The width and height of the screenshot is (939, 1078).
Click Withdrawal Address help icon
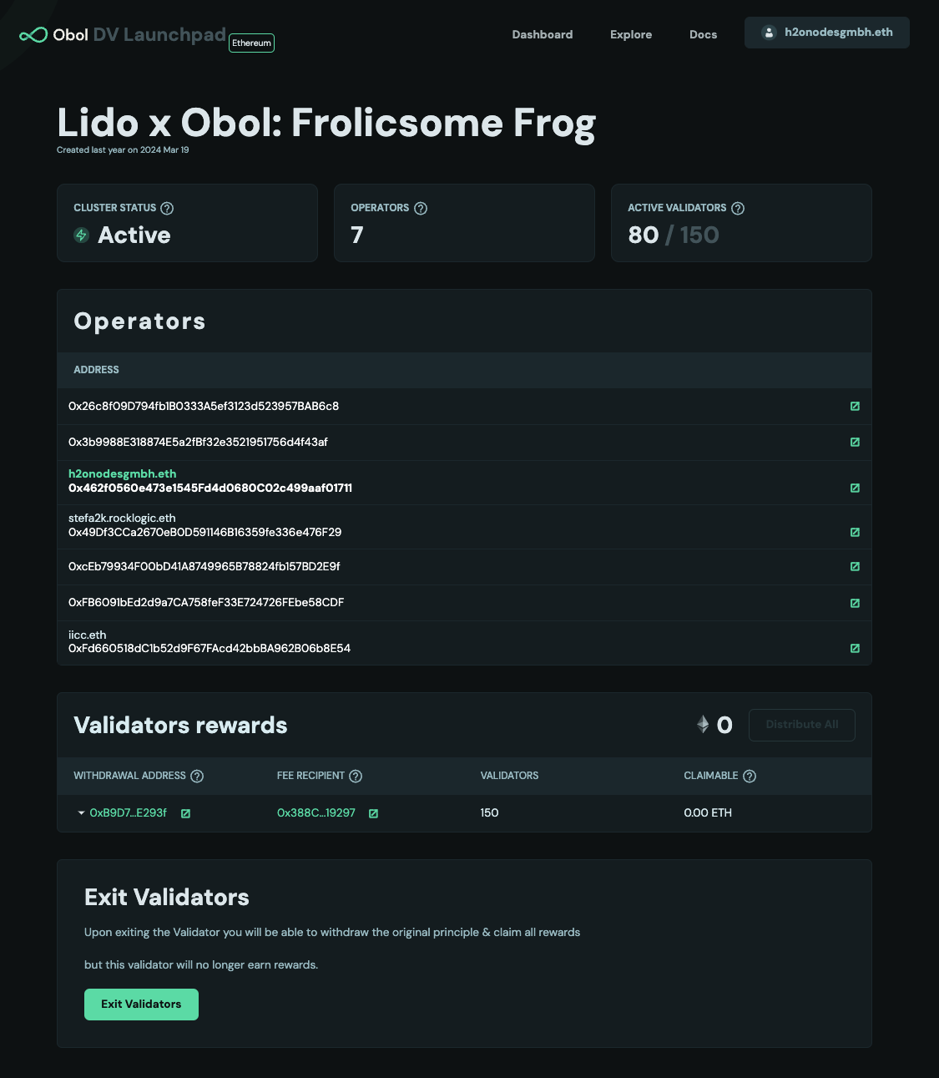click(197, 776)
